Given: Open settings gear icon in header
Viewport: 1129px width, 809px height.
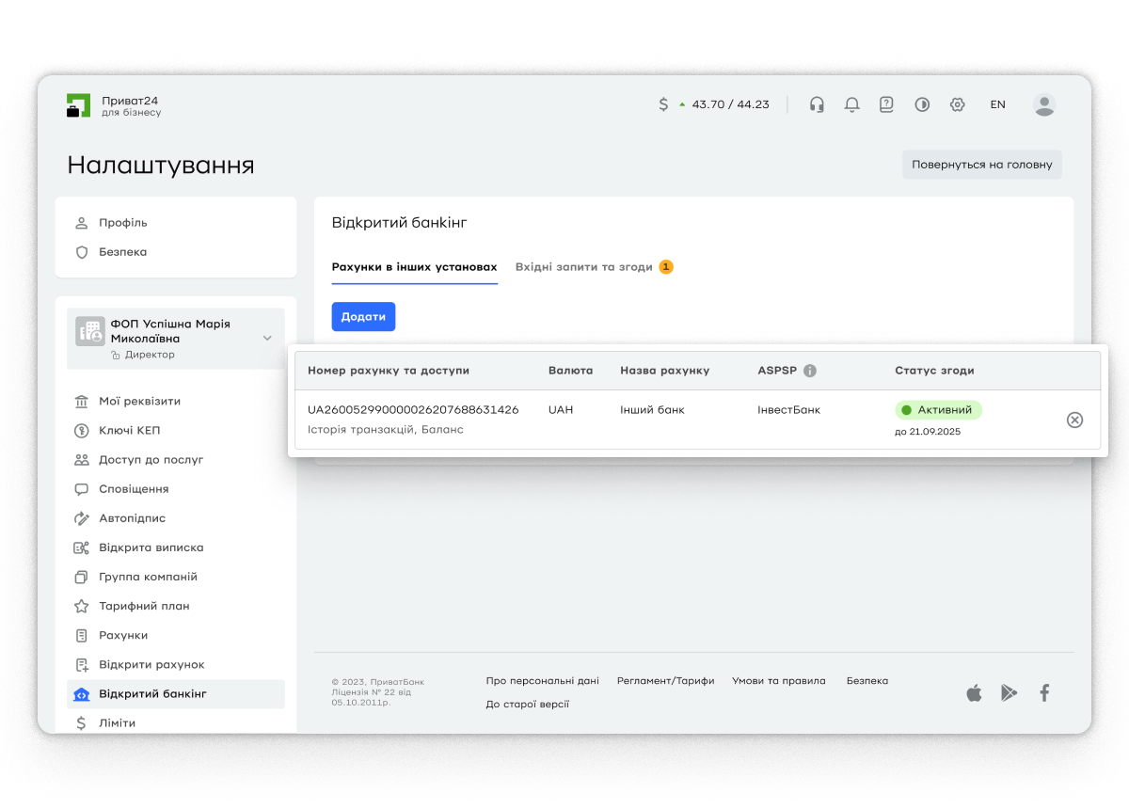Looking at the screenshot, I should tap(958, 104).
